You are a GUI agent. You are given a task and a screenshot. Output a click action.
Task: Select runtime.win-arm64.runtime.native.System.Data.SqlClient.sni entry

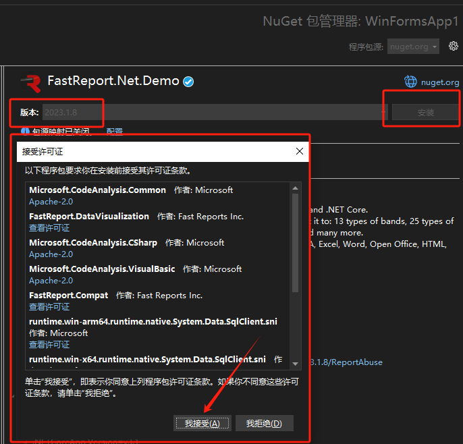[x=153, y=321]
